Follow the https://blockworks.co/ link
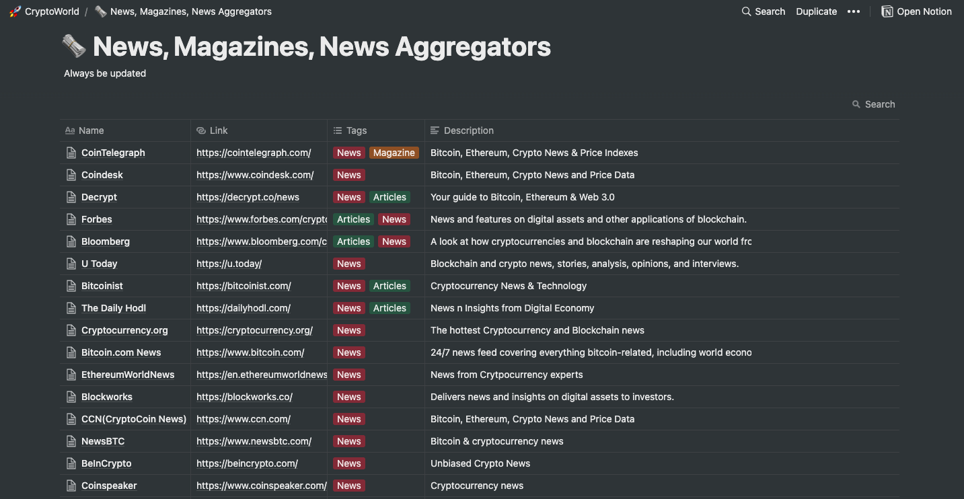Viewport: 964px width, 499px height. click(x=244, y=397)
